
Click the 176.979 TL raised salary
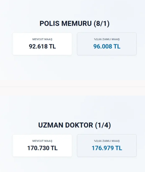[107, 148]
